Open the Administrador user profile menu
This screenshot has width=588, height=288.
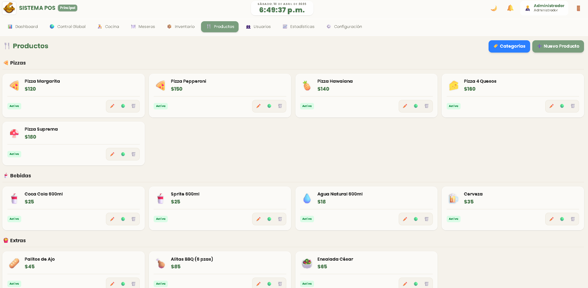click(544, 8)
